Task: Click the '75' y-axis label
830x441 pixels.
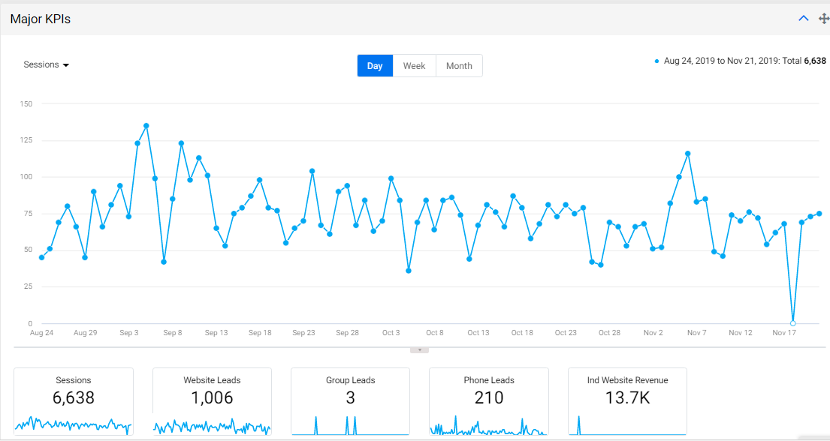Action: click(x=28, y=214)
